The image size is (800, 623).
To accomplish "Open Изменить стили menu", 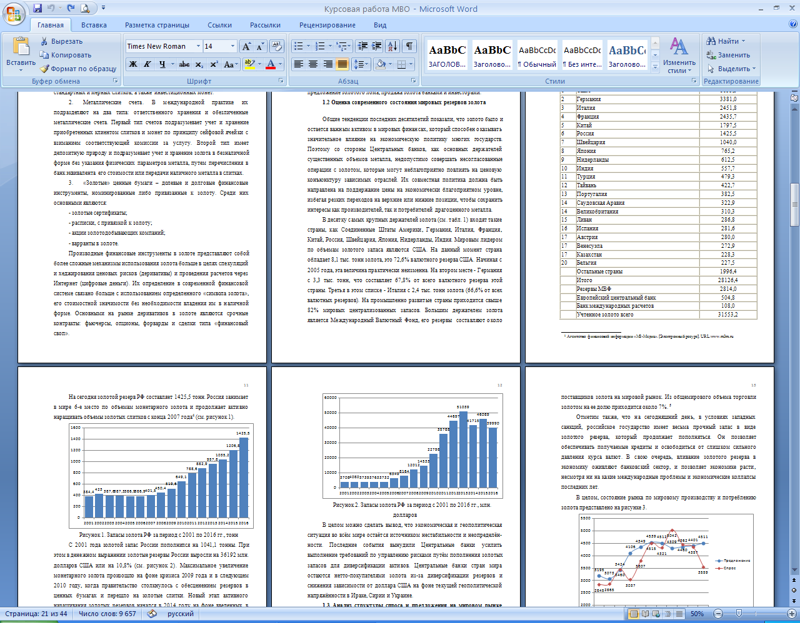I will [679, 55].
